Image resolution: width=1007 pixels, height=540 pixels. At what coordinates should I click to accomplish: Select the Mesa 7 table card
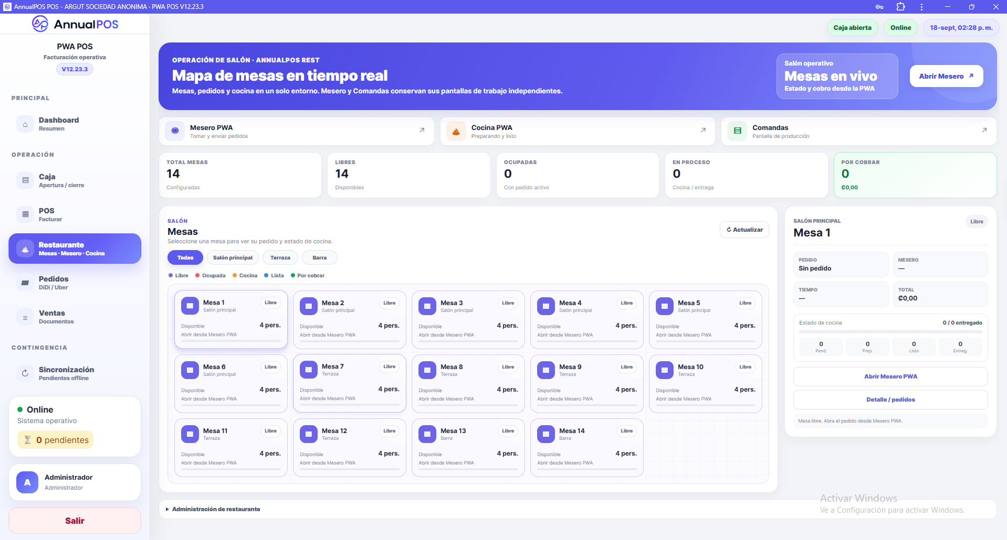tap(350, 383)
